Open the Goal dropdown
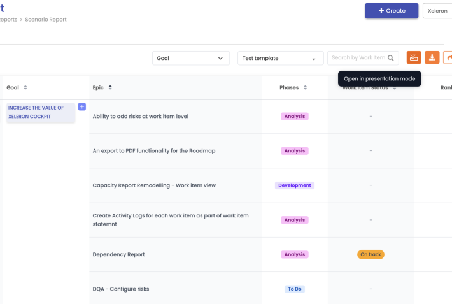 (x=191, y=58)
